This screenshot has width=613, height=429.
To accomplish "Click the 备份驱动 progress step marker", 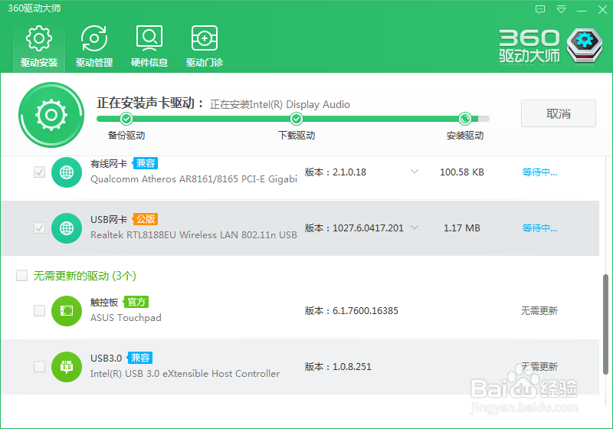I will click(126, 119).
